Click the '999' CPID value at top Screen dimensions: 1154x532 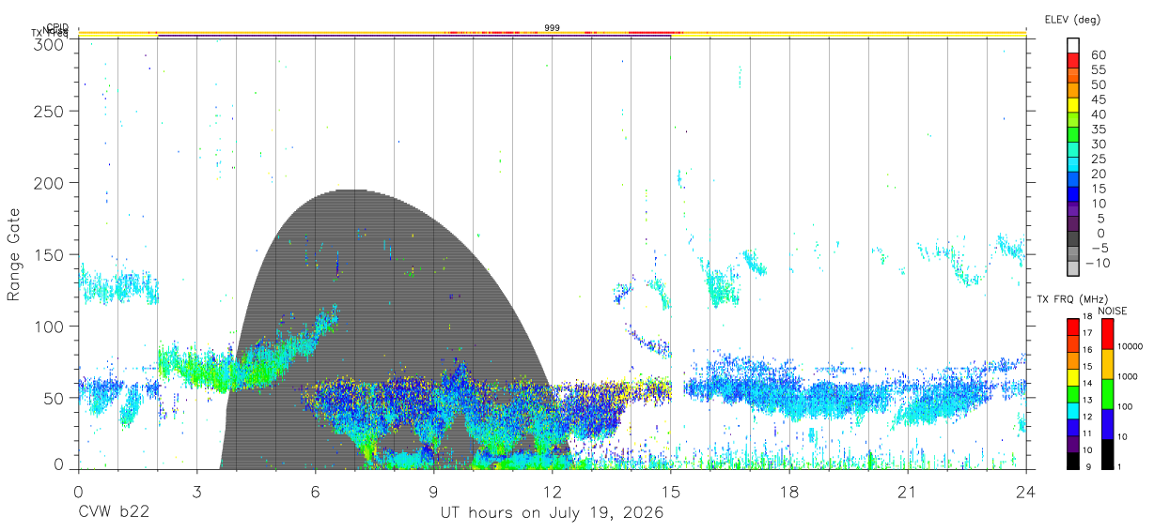coord(553,28)
